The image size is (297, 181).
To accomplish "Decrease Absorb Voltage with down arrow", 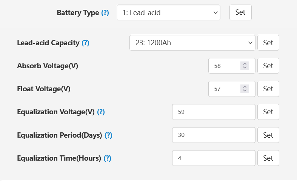I will (245, 67).
